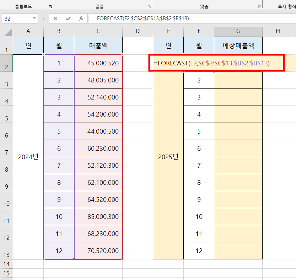Open the 클립보드 group dialog launcher
Viewport: 296px width, 280px height.
click(x=50, y=7)
